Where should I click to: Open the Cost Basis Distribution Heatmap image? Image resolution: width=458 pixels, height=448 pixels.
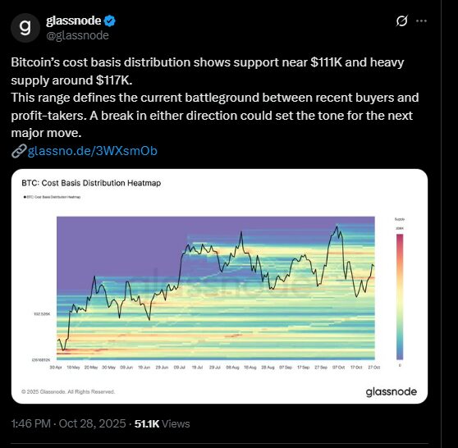point(219,286)
